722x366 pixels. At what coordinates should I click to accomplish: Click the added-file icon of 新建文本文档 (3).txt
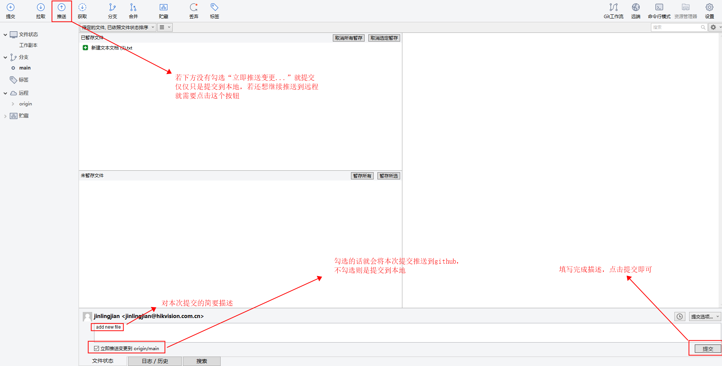85,48
